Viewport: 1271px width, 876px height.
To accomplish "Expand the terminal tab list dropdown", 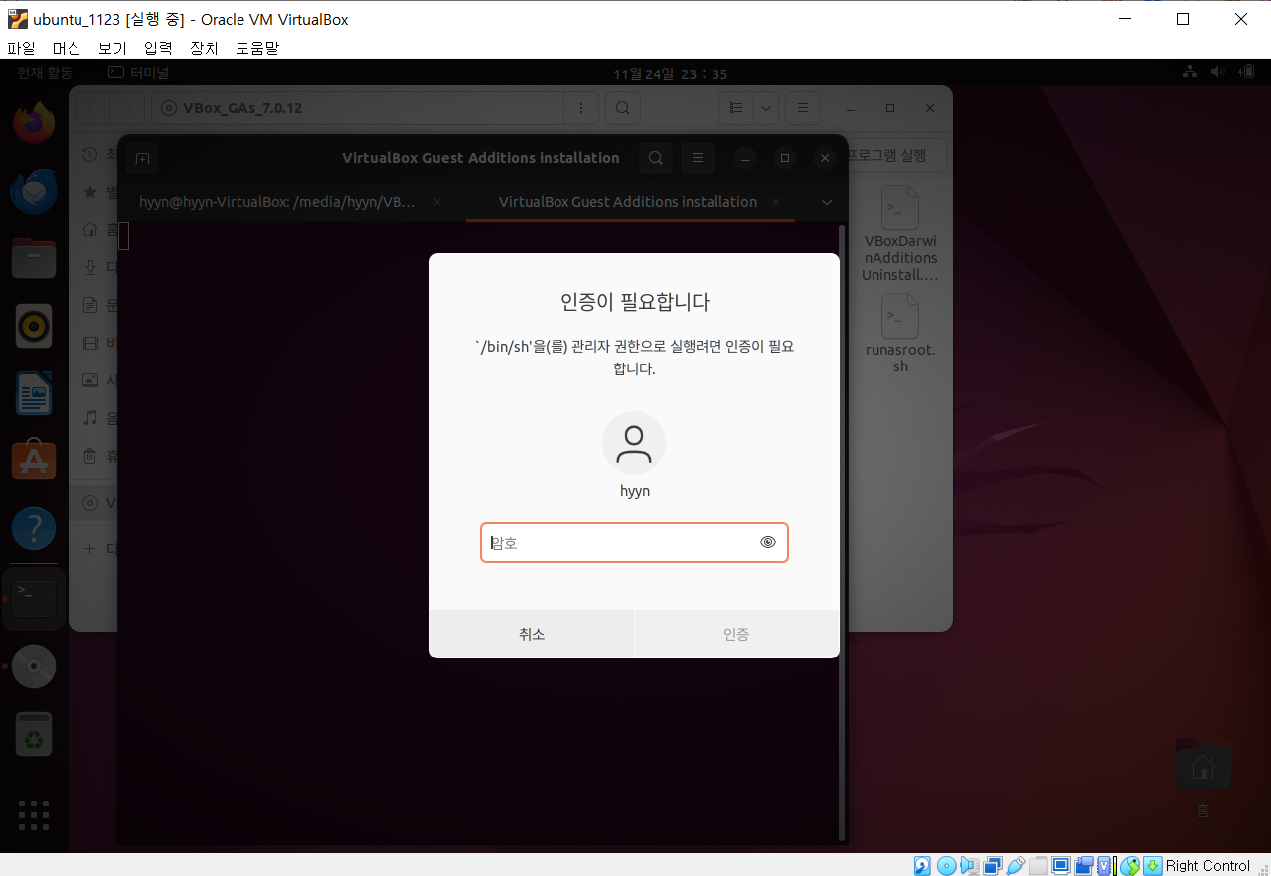I will pyautogui.click(x=826, y=202).
